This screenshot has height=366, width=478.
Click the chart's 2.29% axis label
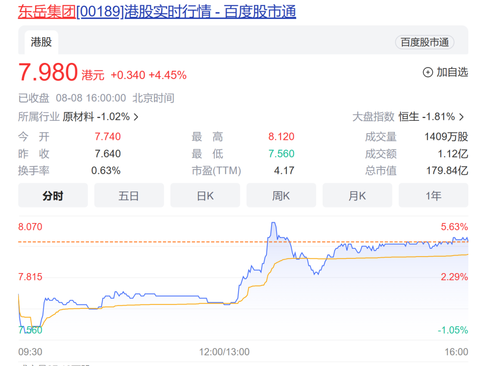(454, 277)
